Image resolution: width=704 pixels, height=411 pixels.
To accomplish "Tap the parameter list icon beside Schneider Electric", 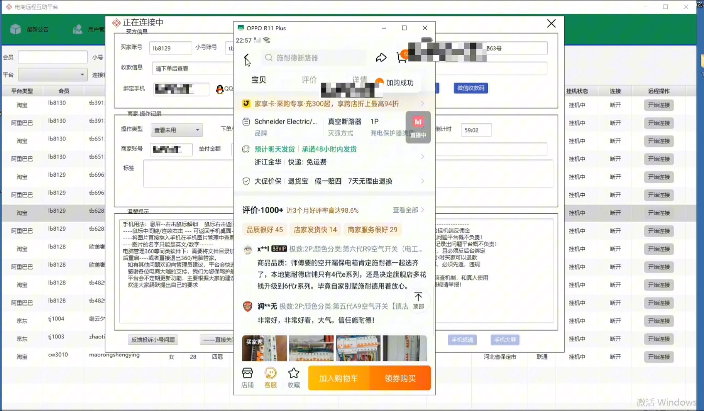I will coord(246,121).
